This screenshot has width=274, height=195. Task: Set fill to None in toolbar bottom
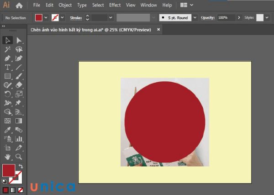coord(19,190)
